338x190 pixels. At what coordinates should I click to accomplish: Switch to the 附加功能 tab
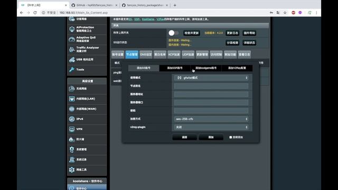click(x=230, y=54)
